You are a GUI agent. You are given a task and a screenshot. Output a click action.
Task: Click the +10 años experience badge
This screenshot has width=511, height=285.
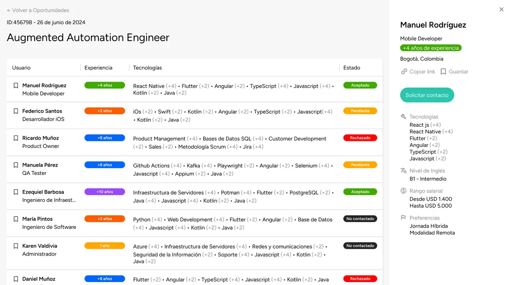(x=105, y=192)
